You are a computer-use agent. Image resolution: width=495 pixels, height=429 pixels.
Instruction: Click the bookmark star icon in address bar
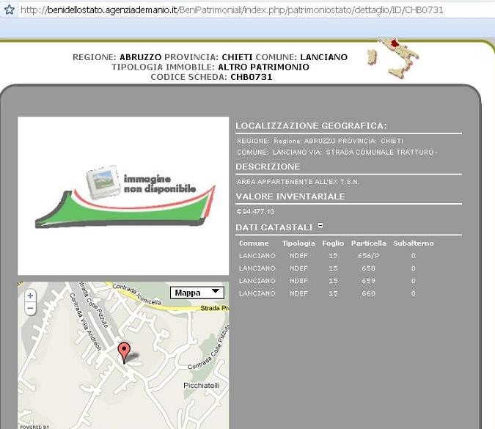[x=10, y=10]
